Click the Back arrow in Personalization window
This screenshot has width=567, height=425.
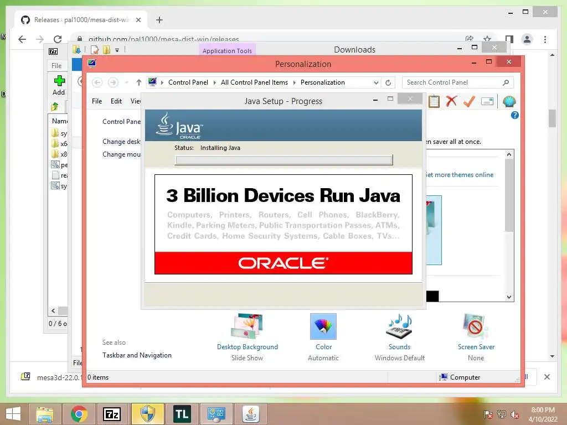point(97,82)
